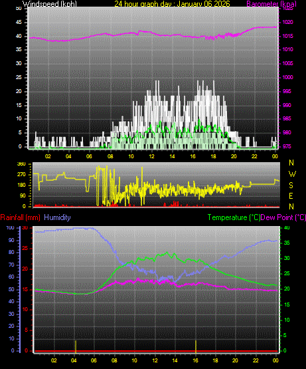This screenshot has height=369, width=306.
Task: Click the 975 barometer axis value
Action: pyautogui.click(x=287, y=146)
